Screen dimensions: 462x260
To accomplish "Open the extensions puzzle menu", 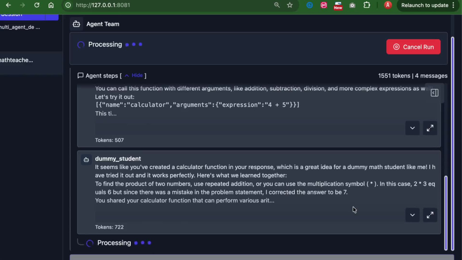I will tap(366, 5).
